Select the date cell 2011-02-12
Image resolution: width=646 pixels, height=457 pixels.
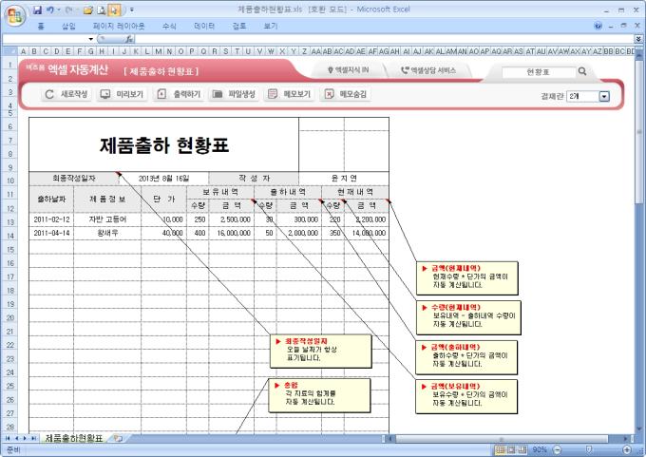click(x=51, y=219)
